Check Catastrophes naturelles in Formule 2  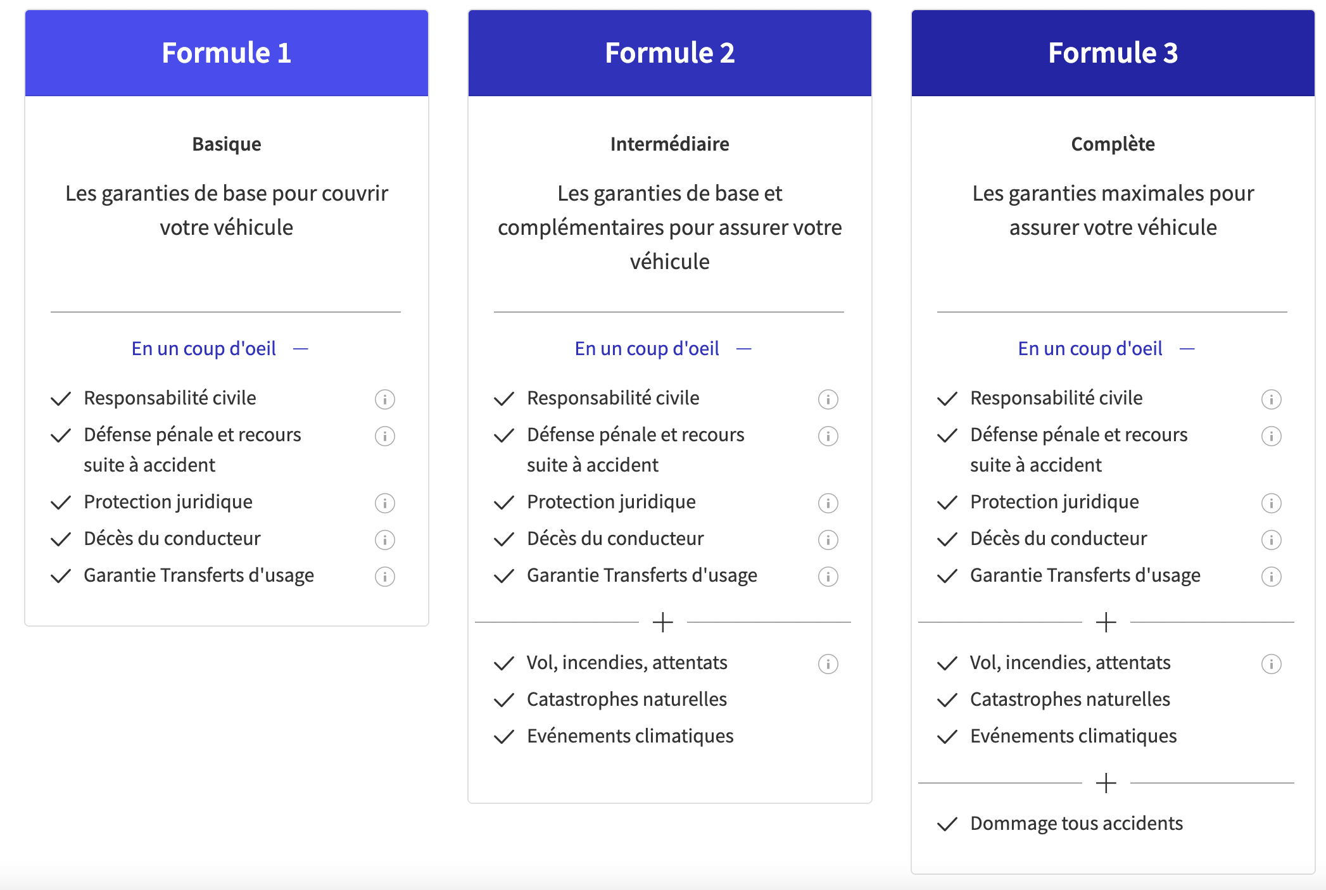(503, 700)
